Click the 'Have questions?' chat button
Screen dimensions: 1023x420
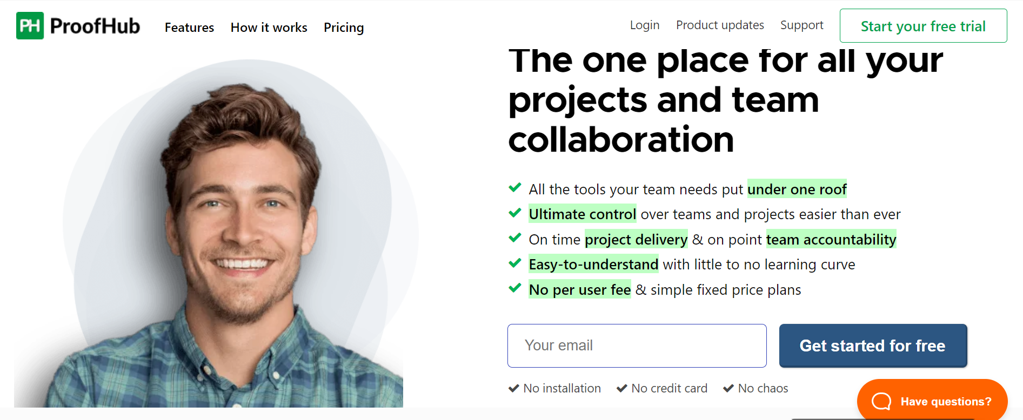point(931,401)
